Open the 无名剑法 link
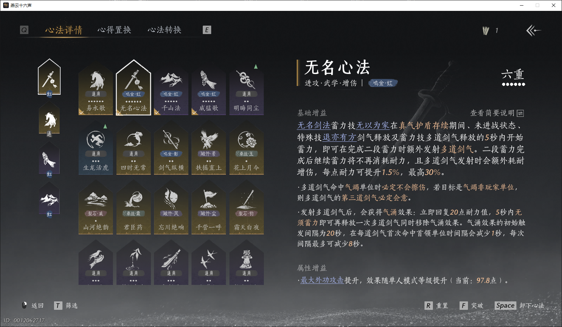The height and width of the screenshot is (327, 562). [x=314, y=125]
